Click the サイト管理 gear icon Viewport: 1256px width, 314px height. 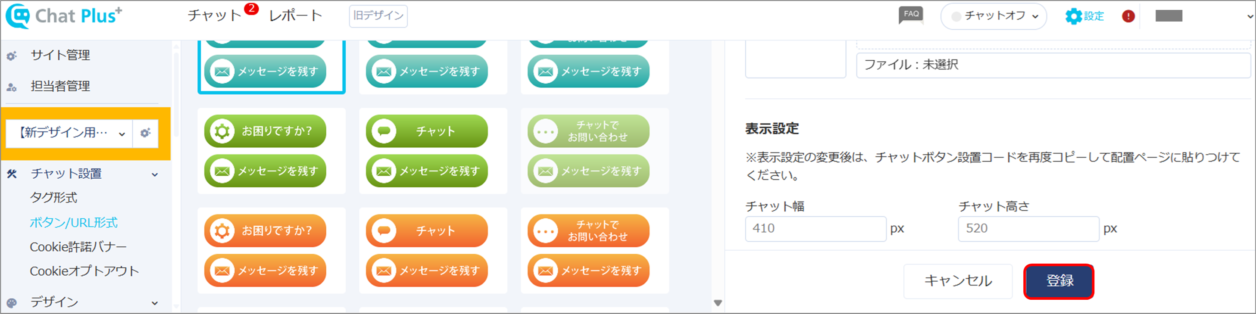point(12,56)
